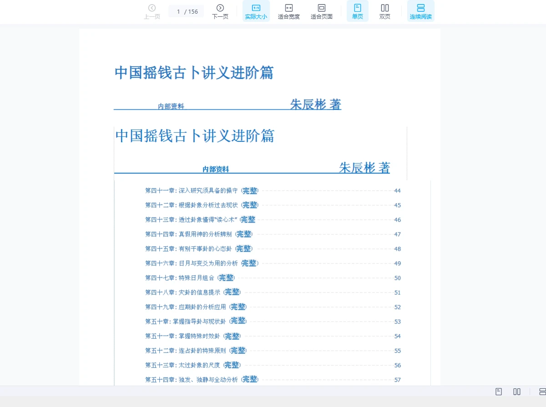Click the previous page button (上一页)

(152, 11)
